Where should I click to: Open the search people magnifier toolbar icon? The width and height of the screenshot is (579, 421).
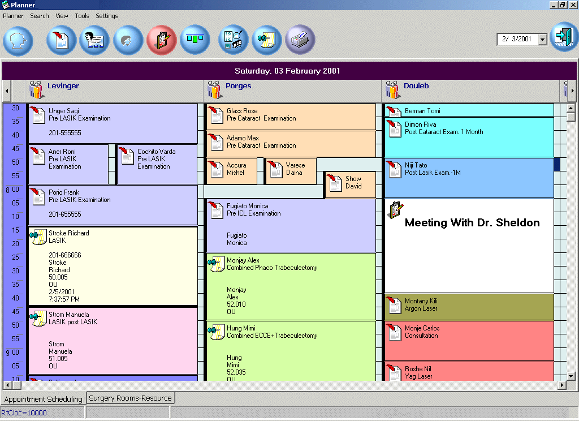[x=233, y=40]
